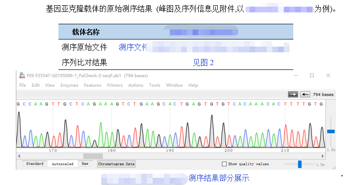Click the vertical peak height slider handle
Viewport: 357px width, 185px height.
click(x=331, y=131)
